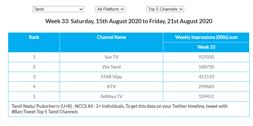Screen dimensions: 253x126
Task: Open the Top 5 Channels dropdown
Action: tap(165, 9)
